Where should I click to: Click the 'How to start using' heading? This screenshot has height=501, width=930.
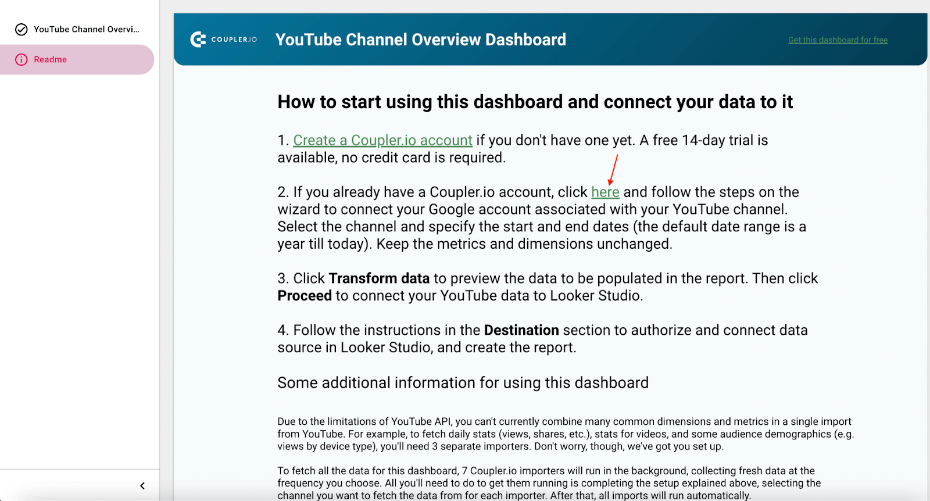535,102
